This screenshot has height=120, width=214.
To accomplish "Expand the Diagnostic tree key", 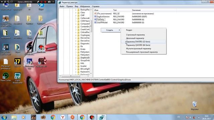I will [76, 44].
